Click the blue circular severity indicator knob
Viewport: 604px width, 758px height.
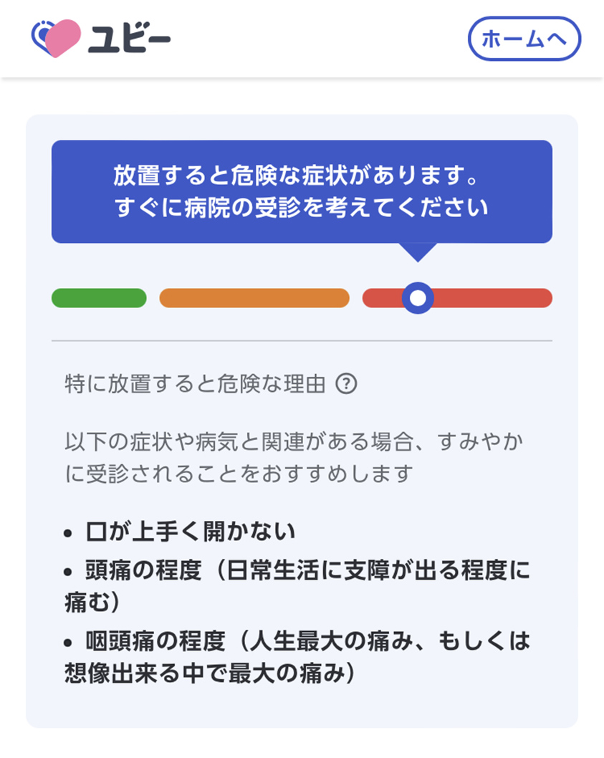pos(418,298)
